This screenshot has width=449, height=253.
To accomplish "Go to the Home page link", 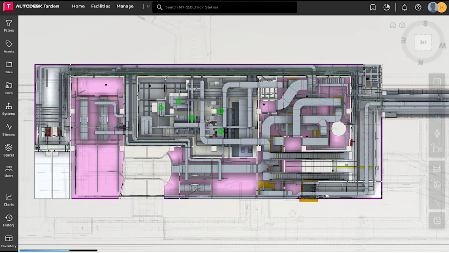I will (x=78, y=6).
